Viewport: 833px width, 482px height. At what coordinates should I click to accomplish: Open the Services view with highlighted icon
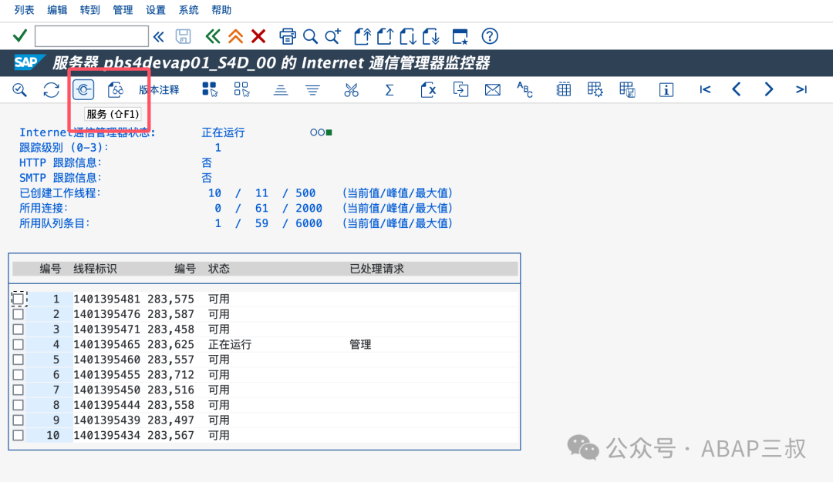[83, 89]
